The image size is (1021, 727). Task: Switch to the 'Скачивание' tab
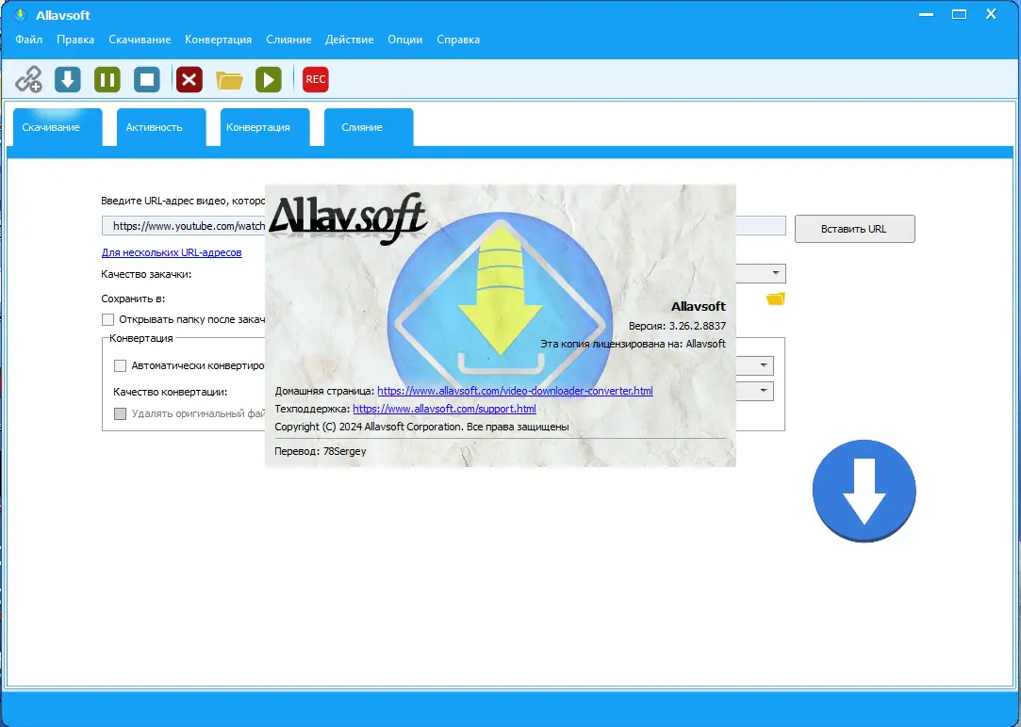(x=58, y=127)
